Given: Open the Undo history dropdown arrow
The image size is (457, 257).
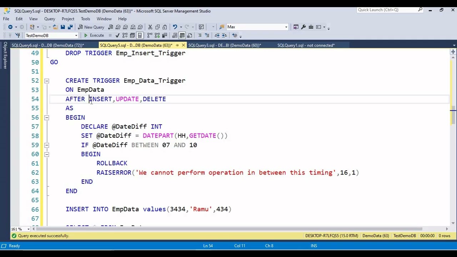Looking at the screenshot, I should pyautogui.click(x=181, y=27).
